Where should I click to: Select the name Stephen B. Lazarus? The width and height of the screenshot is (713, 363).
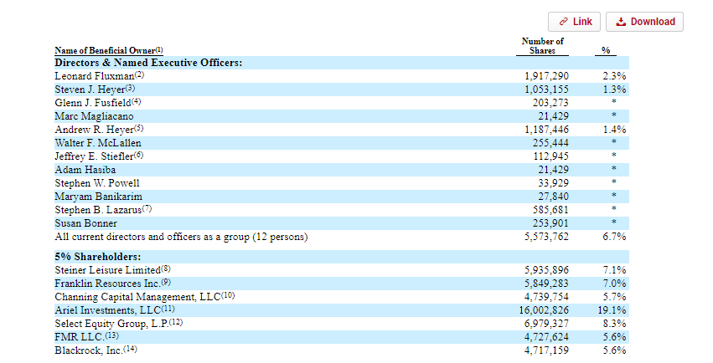(98, 210)
